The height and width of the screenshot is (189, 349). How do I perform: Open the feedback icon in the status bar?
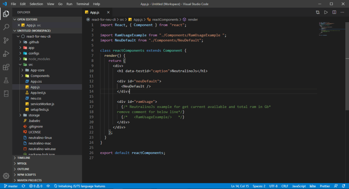pos(336,186)
